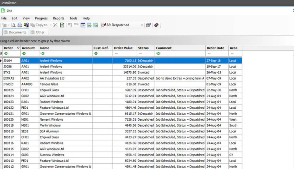
Task: Click the first green-arrow export icon
Action: (89, 25)
